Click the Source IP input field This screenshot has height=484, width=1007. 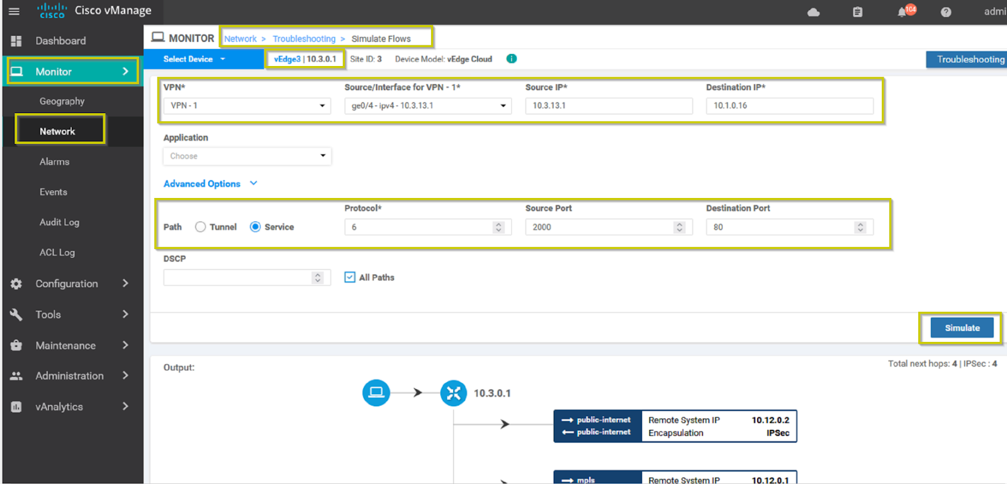click(x=609, y=106)
